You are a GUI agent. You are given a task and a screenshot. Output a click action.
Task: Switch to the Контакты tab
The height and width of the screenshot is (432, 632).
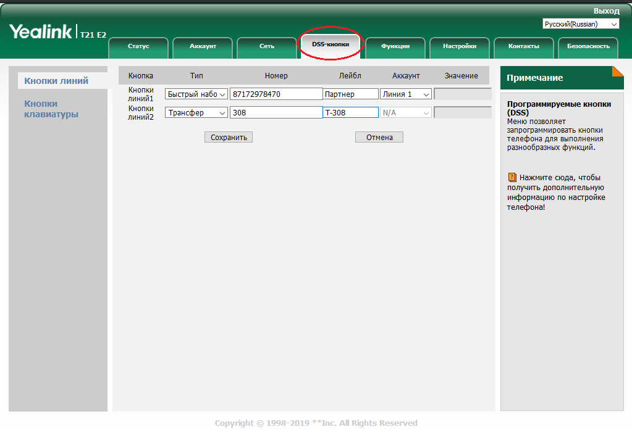524,46
